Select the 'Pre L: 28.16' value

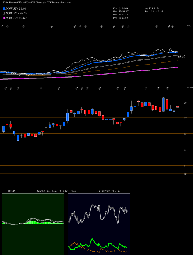pos(120,15)
